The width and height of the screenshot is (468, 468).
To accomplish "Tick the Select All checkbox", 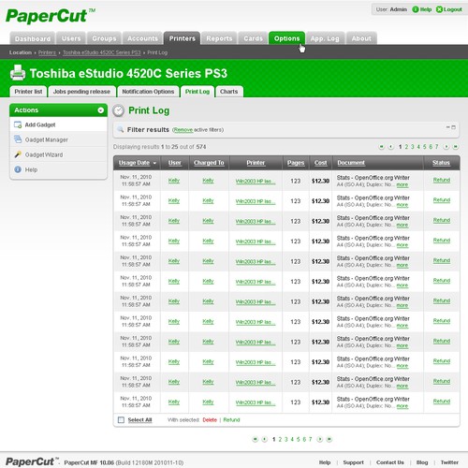I will pyautogui.click(x=121, y=419).
